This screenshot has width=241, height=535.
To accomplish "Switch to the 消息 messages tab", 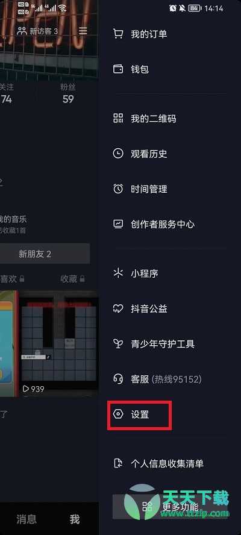I will (27, 519).
